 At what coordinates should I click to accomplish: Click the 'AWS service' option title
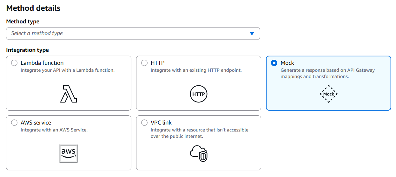[36, 123]
